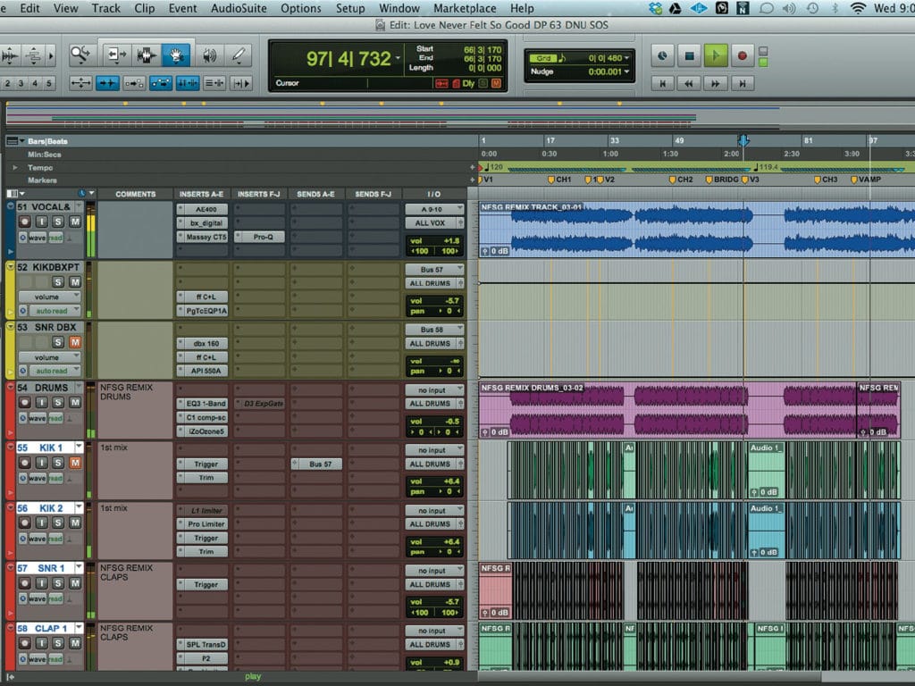This screenshot has height=686, width=915.
Task: Expand the Tempo ruler
Action: tap(15, 167)
